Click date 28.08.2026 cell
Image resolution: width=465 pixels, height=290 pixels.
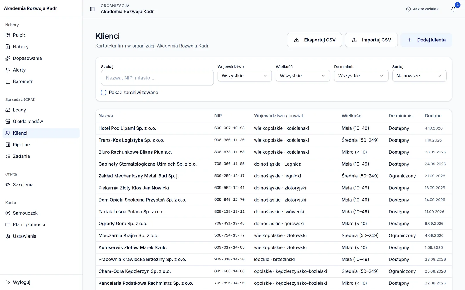point(435,259)
